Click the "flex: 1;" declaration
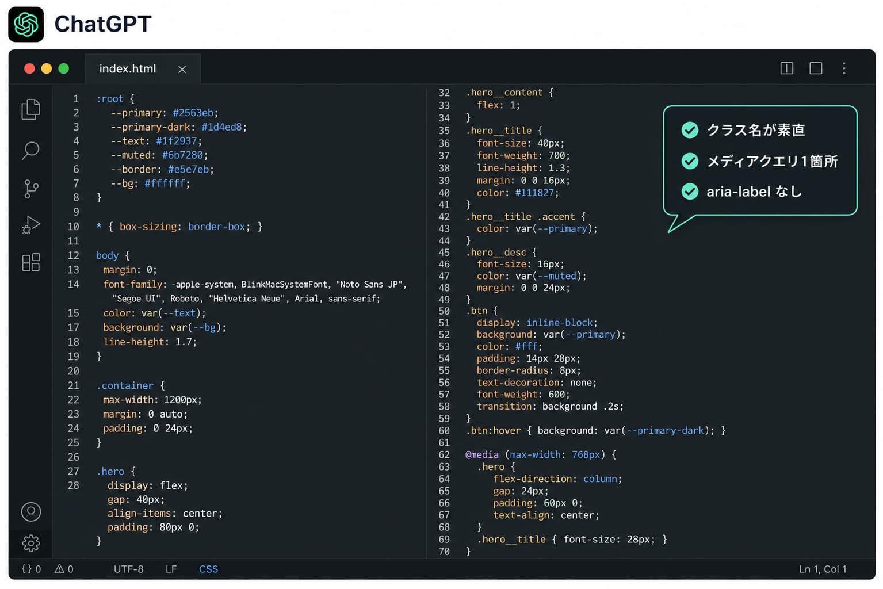Image resolution: width=883 pixels, height=589 pixels. (498, 105)
